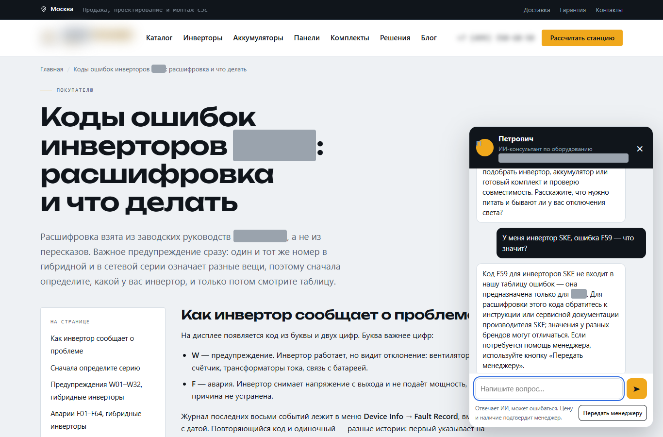Image resolution: width=663 pixels, height=437 pixels.
Task: Click the Device Info → Fault Record text
Action: click(411, 416)
